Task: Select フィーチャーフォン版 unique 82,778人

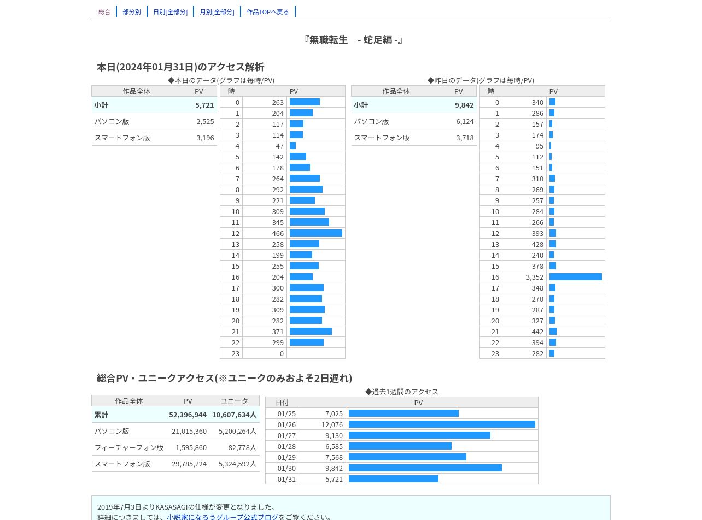Action: pyautogui.click(x=242, y=447)
